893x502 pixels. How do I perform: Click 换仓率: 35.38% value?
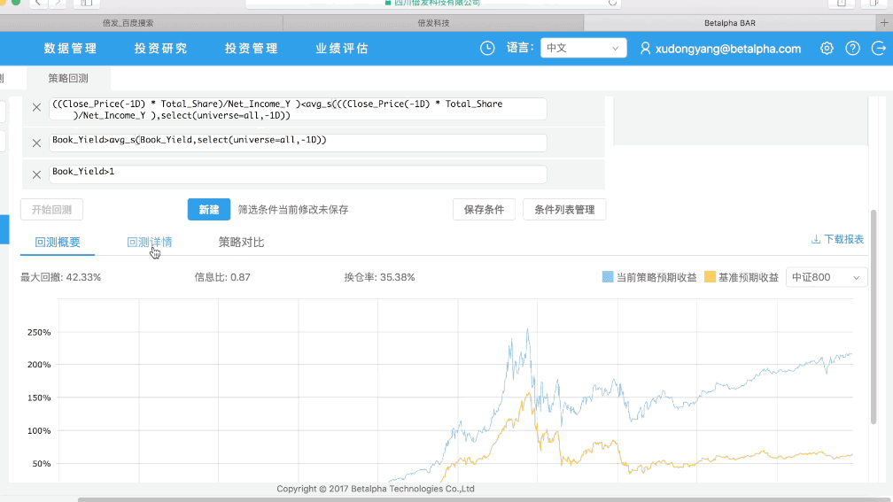coord(379,277)
